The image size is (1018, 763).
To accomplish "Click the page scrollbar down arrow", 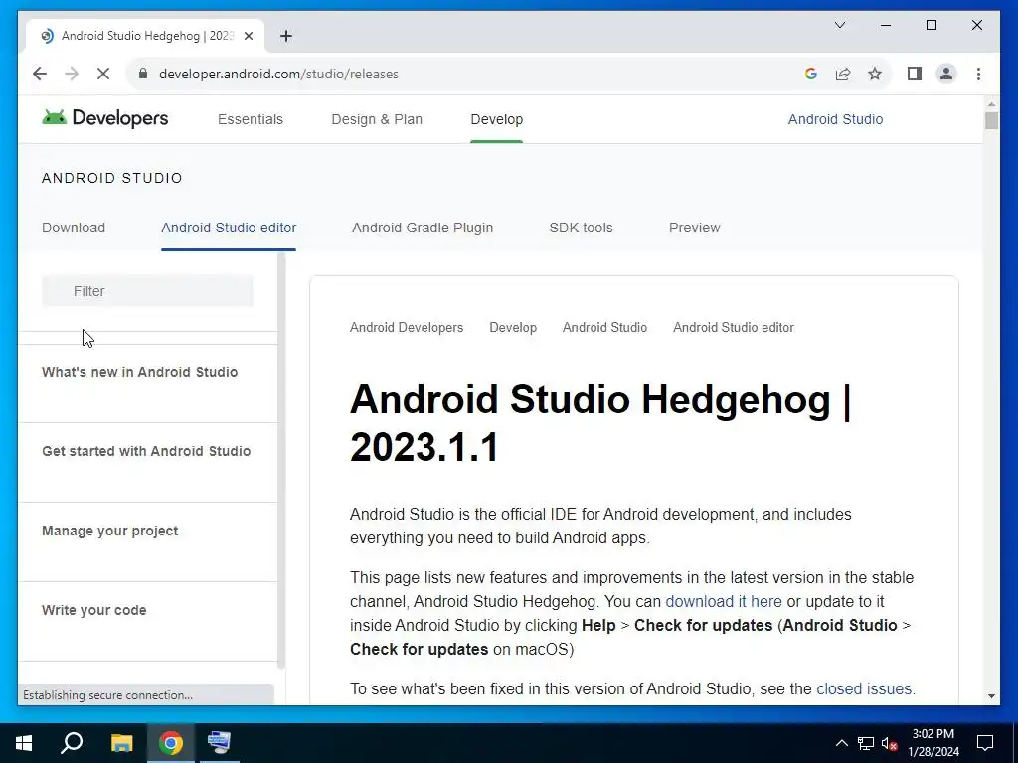I will click(991, 696).
